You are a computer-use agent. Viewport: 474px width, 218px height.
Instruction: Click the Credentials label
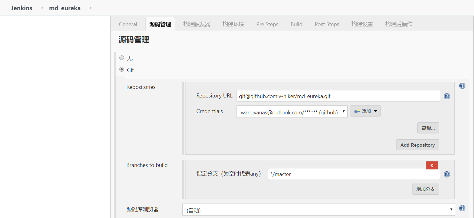click(209, 111)
